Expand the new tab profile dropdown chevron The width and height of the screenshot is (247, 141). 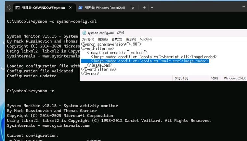pos(152,7)
